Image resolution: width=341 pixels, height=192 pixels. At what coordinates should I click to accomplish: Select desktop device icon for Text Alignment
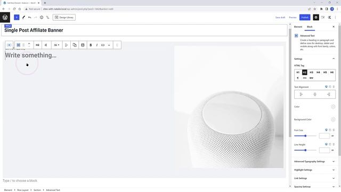click(326, 87)
